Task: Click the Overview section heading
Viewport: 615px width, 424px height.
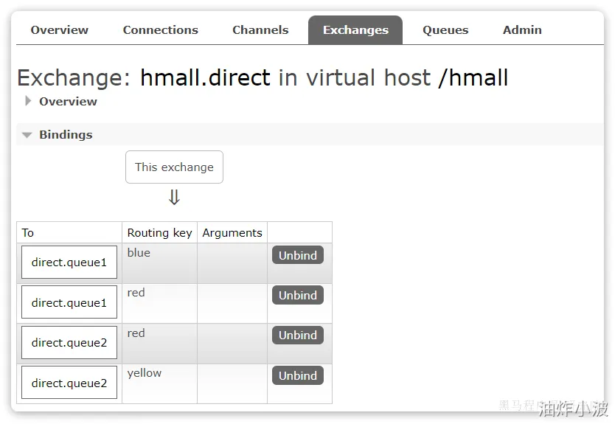Action: click(x=68, y=101)
